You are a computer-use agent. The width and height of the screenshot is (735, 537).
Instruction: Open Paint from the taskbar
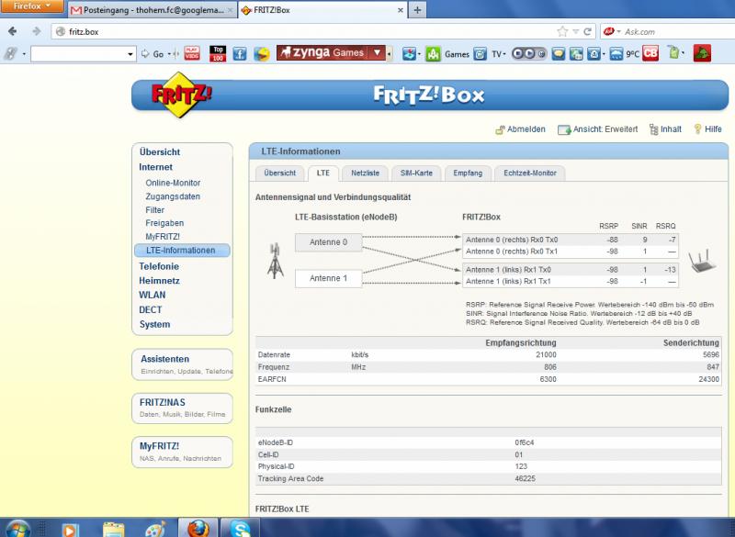pyautogui.click(x=155, y=530)
